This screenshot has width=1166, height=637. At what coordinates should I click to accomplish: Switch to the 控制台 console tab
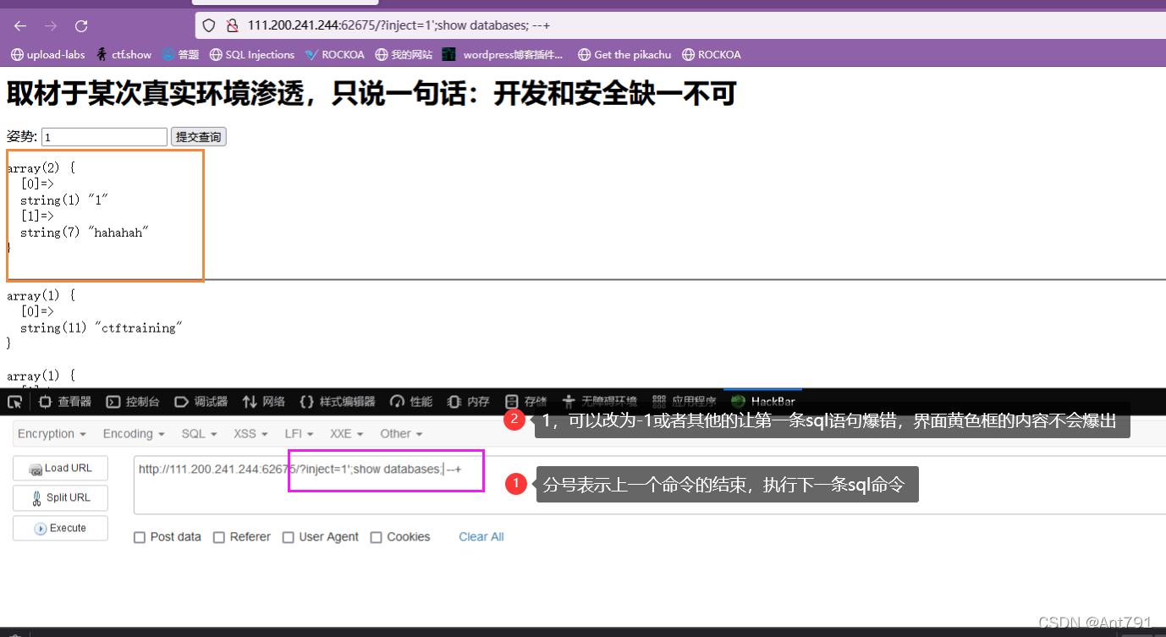click(x=133, y=402)
